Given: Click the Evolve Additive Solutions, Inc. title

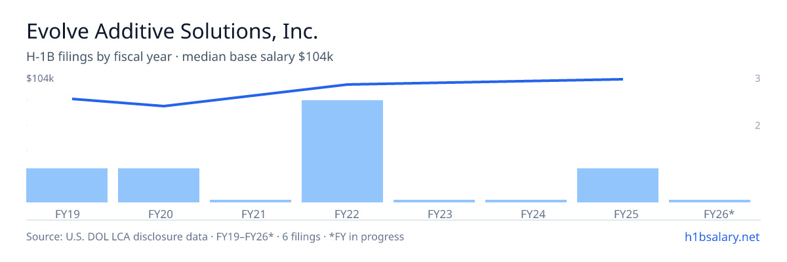Looking at the screenshot, I should tap(172, 31).
